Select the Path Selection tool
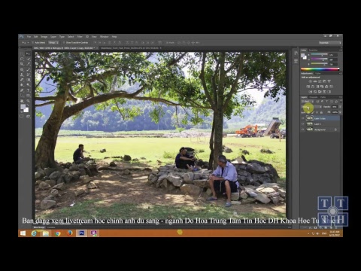 click(22, 96)
